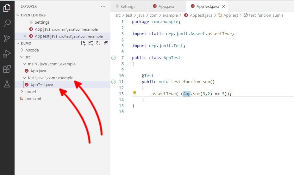Viewport: 294px width, 175px height.
Task: Click the green test status icon on line 11
Action: tap(114, 82)
